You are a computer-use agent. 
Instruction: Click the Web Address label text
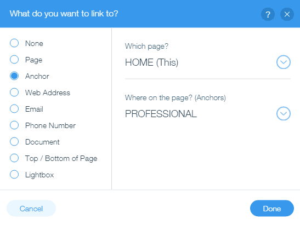[48, 93]
